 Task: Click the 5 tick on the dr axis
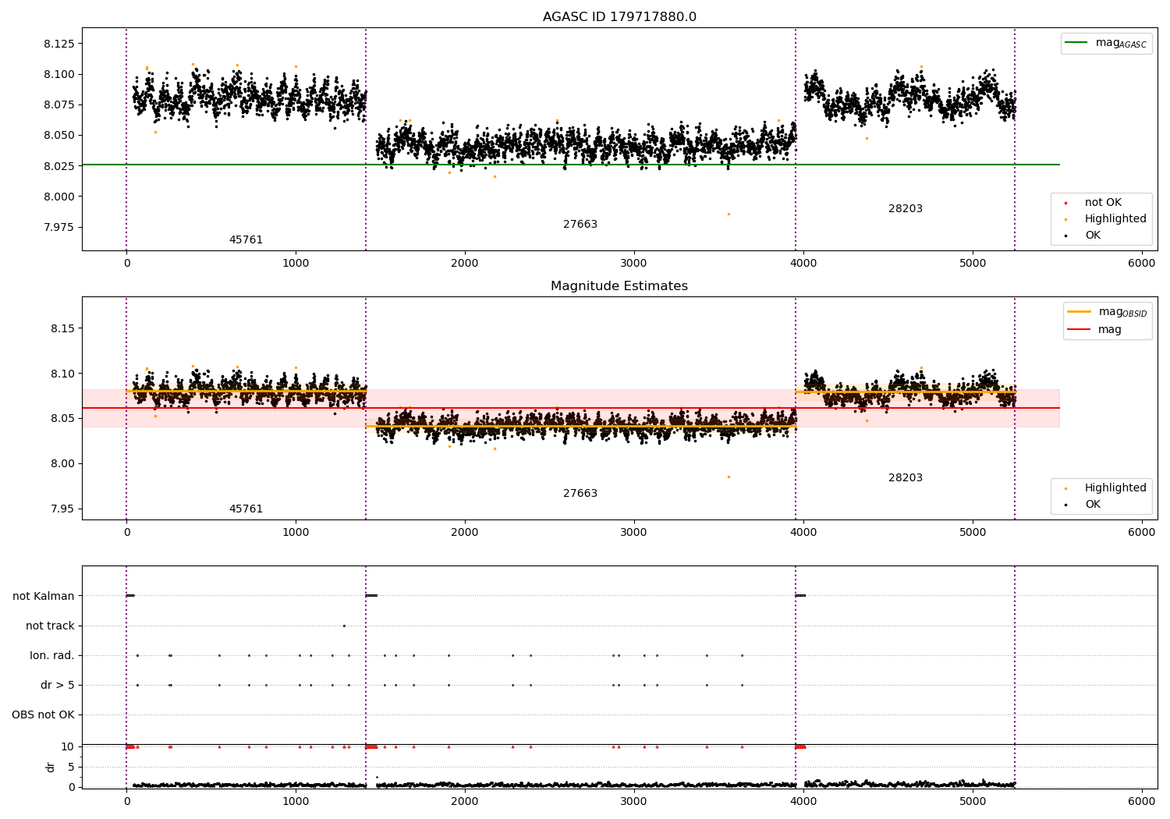click(x=72, y=767)
